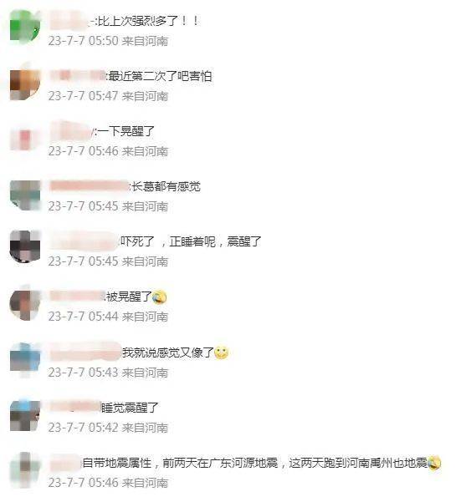The image size is (456, 502).
Task: Click crying-laughing emoji after 被晃醒了
Action: tap(159, 297)
